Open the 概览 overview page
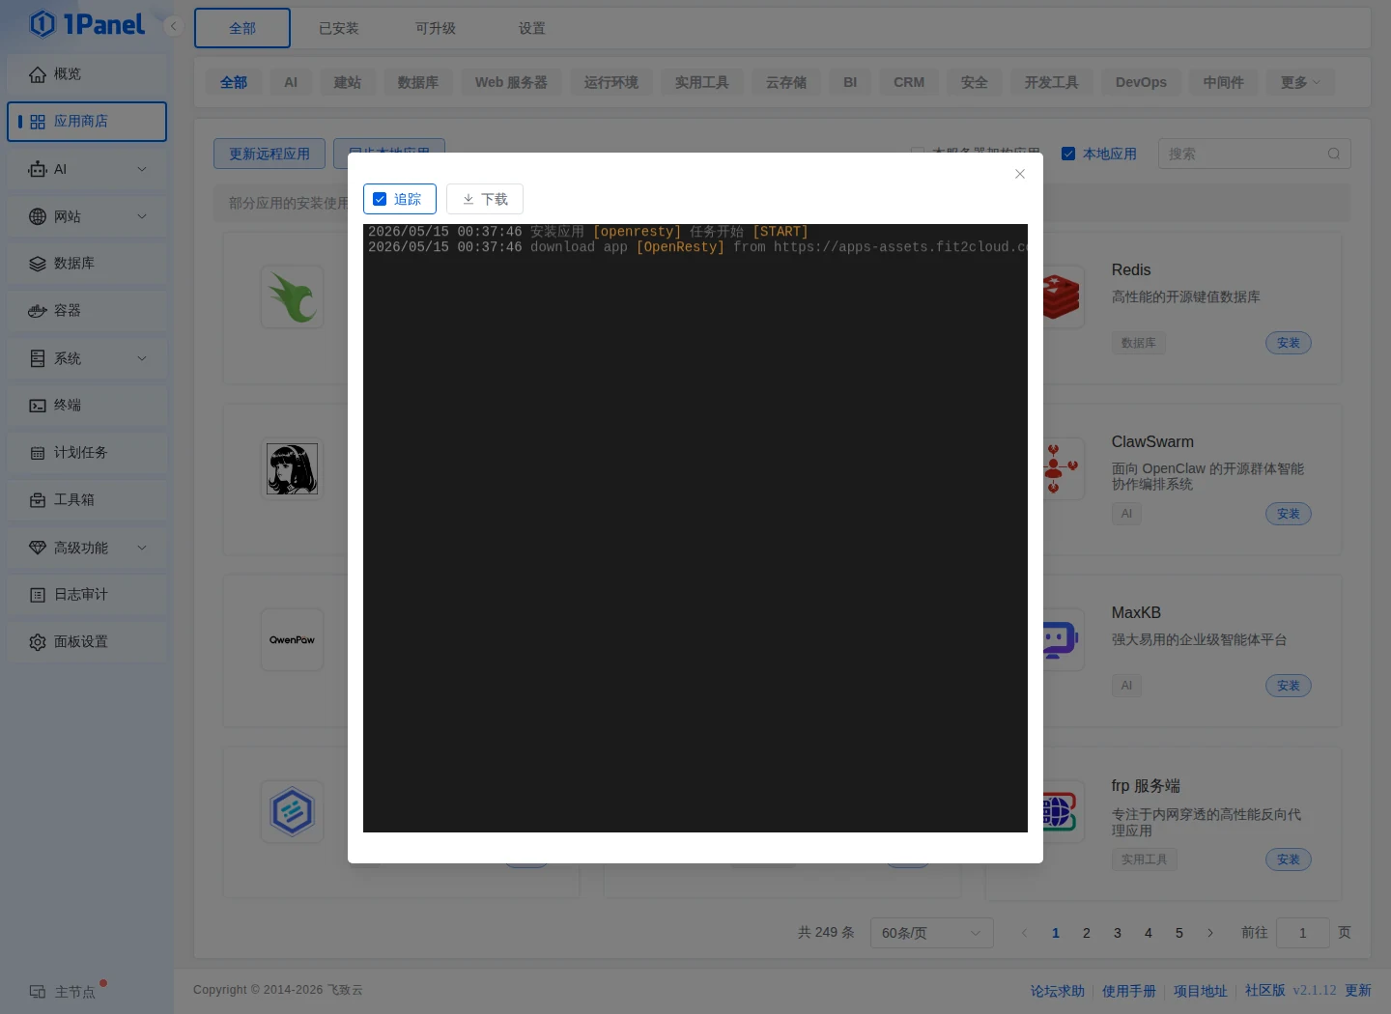1391x1014 pixels. point(87,74)
